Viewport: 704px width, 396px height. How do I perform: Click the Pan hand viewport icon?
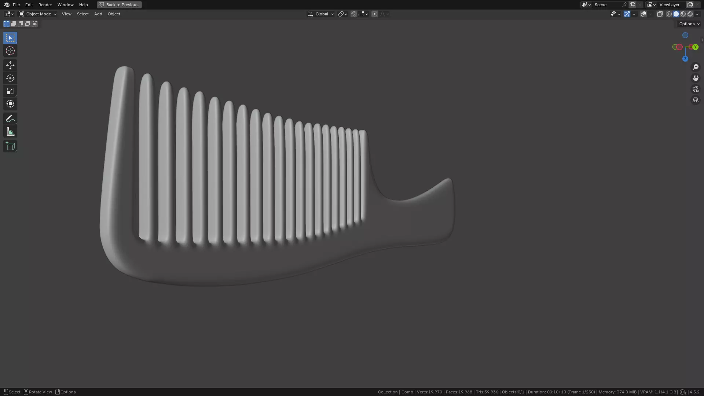(696, 78)
